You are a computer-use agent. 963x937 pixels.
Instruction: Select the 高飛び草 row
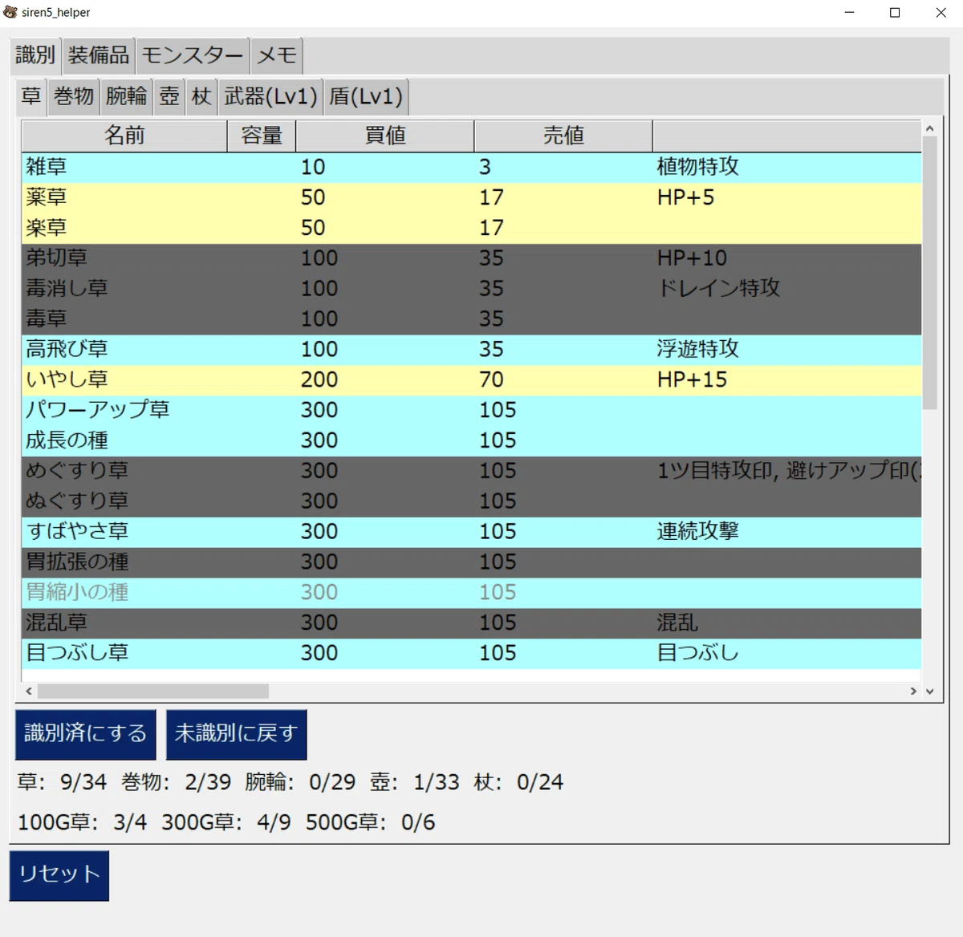471,349
